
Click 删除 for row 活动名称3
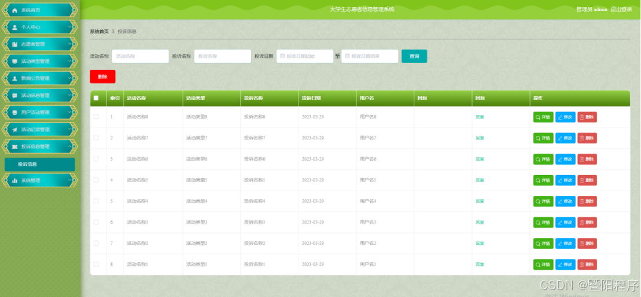click(x=587, y=222)
